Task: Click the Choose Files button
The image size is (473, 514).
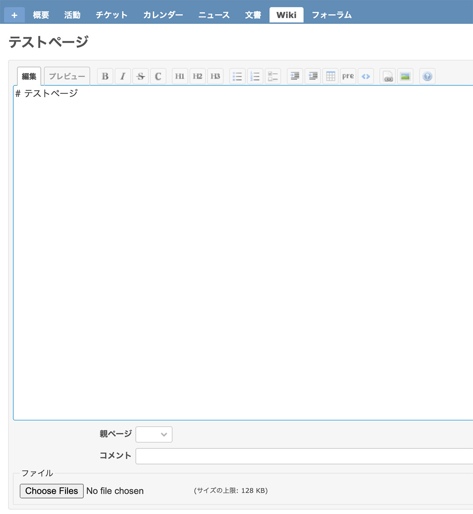Action: click(52, 491)
